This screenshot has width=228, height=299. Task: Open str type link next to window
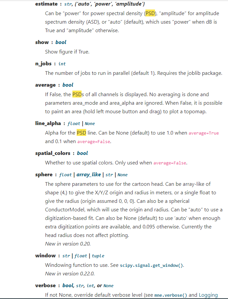[x=66, y=256]
